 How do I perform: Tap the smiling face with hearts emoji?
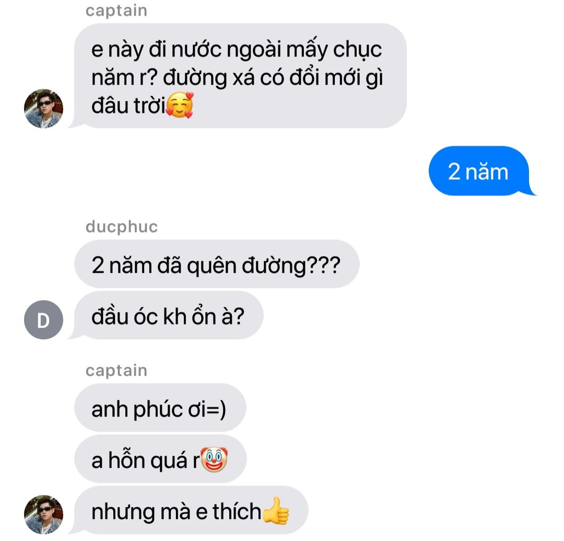coord(180,105)
